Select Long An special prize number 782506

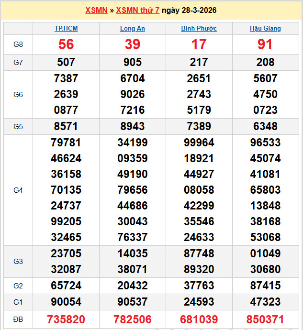tap(133, 319)
